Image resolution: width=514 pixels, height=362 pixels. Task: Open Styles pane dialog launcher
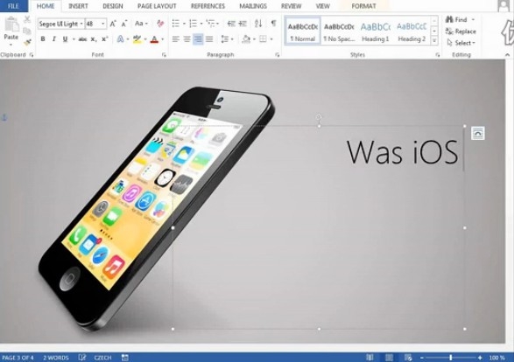click(437, 55)
